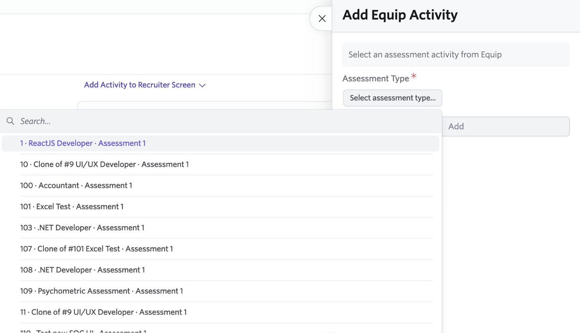This screenshot has width=580, height=333.
Task: Click the search magnifier icon
Action: (x=11, y=121)
